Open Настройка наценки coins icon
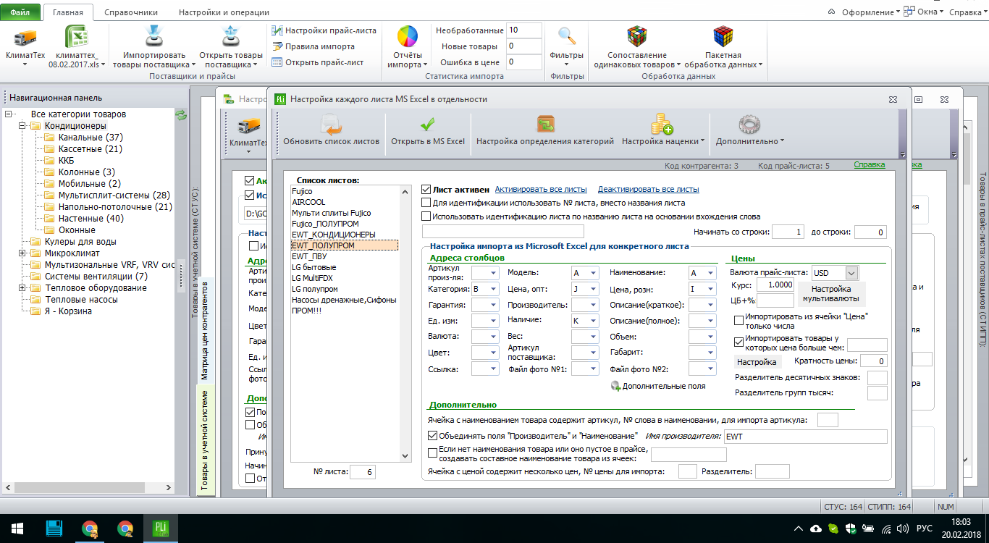This screenshot has width=989, height=543. tap(662, 125)
